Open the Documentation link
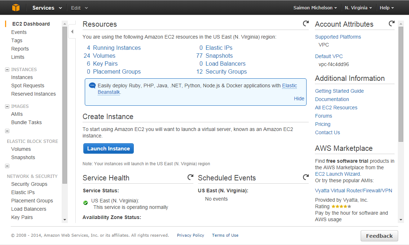Viewport: 409px width, 245px height. [x=332, y=99]
